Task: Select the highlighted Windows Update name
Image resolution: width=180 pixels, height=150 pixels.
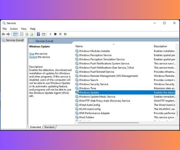Action: 89,92
